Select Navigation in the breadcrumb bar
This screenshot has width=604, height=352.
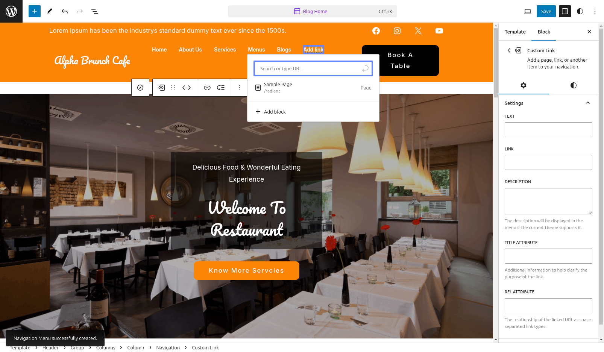[x=168, y=347]
